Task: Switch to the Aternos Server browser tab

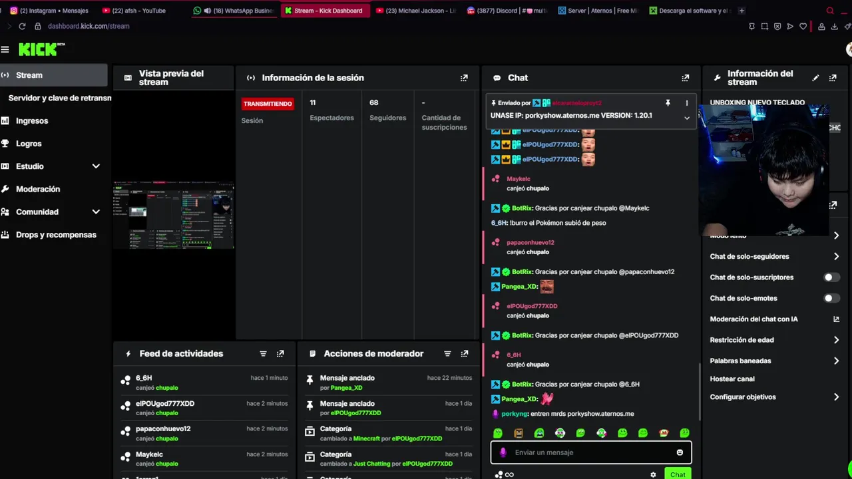Action: (x=598, y=11)
